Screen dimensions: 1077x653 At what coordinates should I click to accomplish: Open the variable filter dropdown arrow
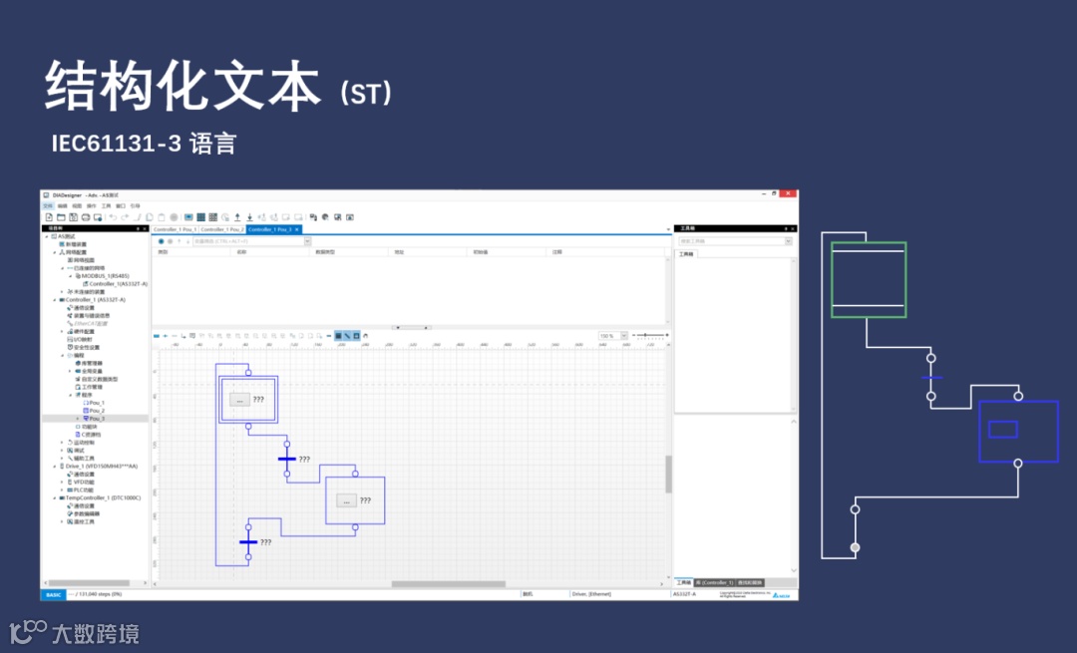point(307,241)
